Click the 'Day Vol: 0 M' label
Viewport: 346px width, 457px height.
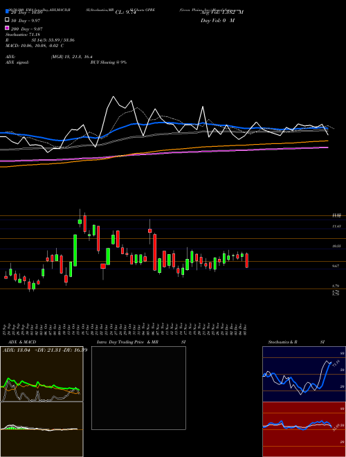pos(217,20)
